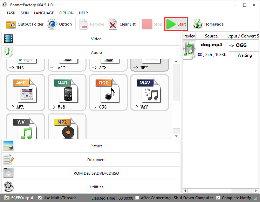Image resolution: width=260 pixels, height=202 pixels.
Task: Click the Elapsed Time 00:00:00 readout
Action: click(x=112, y=198)
